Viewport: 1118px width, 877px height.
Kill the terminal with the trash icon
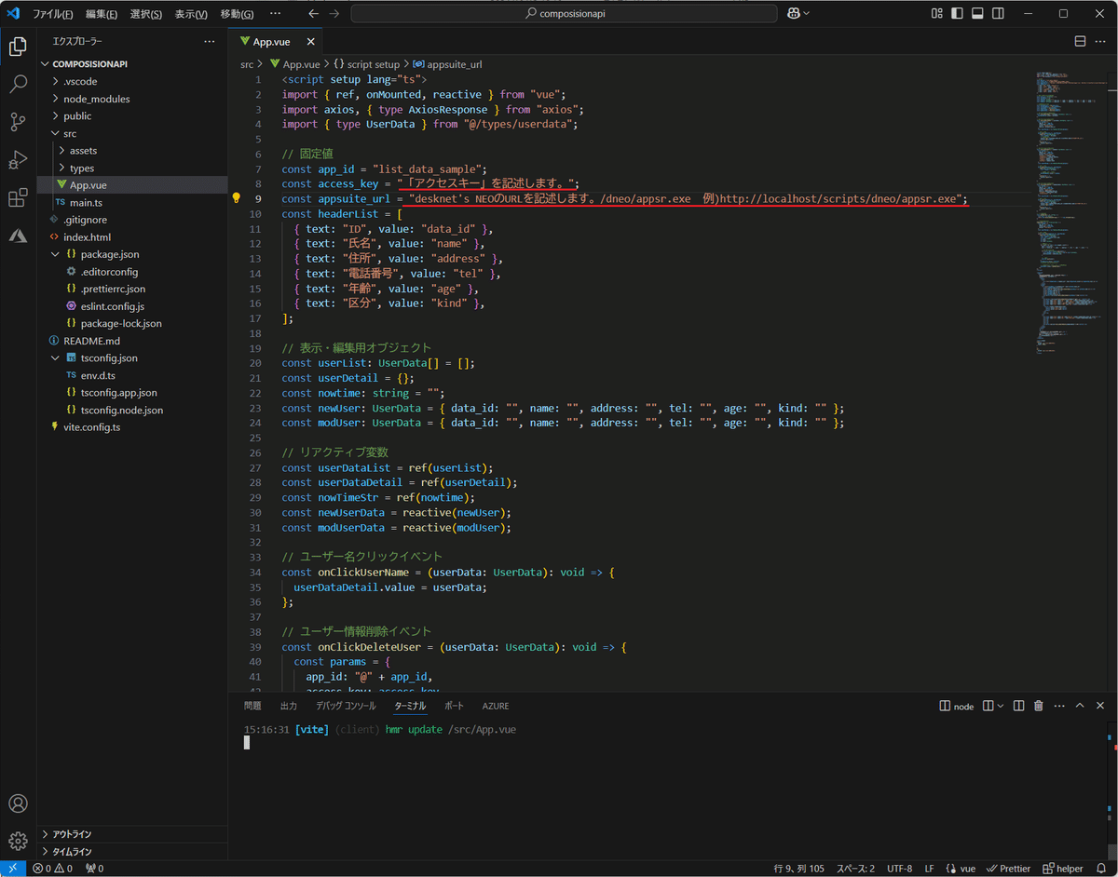coord(1038,705)
